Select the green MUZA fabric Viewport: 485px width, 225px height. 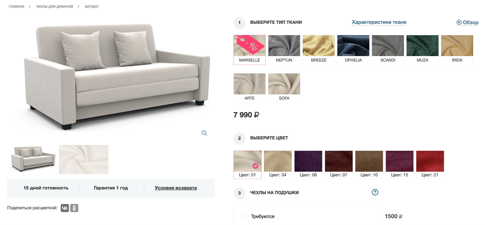(x=423, y=50)
